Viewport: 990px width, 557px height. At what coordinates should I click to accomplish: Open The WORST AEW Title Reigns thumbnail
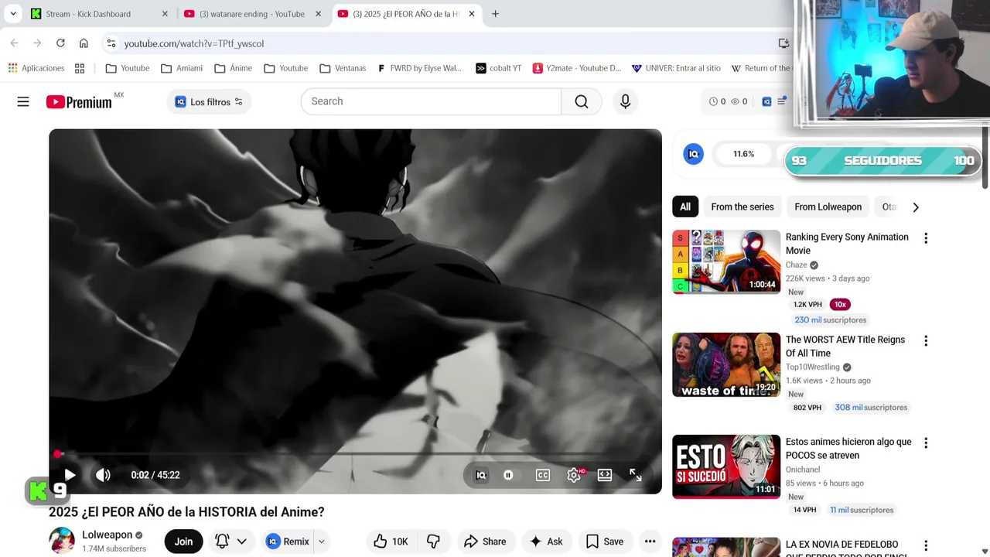(726, 364)
